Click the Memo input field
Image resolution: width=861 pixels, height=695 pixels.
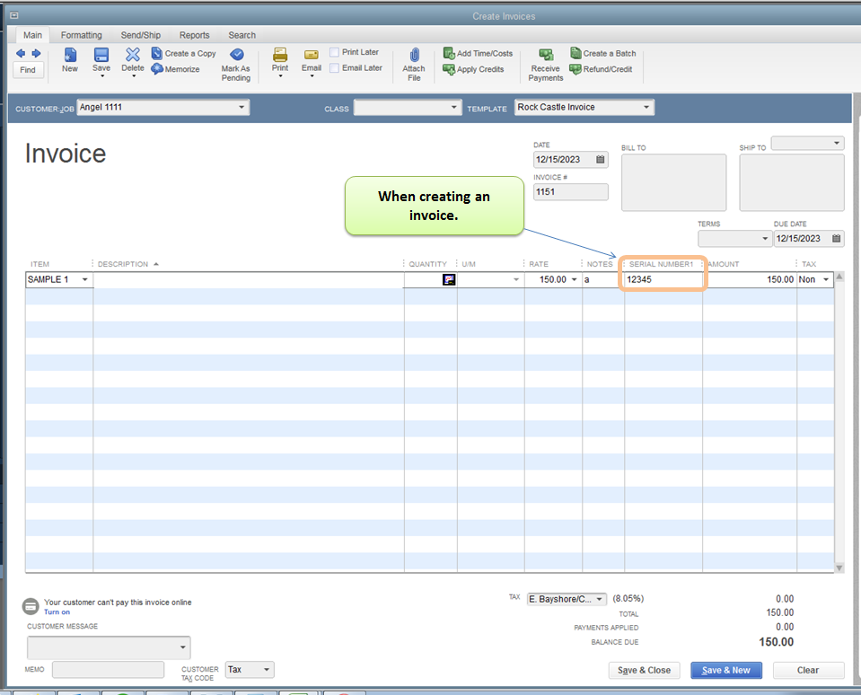pyautogui.click(x=108, y=669)
